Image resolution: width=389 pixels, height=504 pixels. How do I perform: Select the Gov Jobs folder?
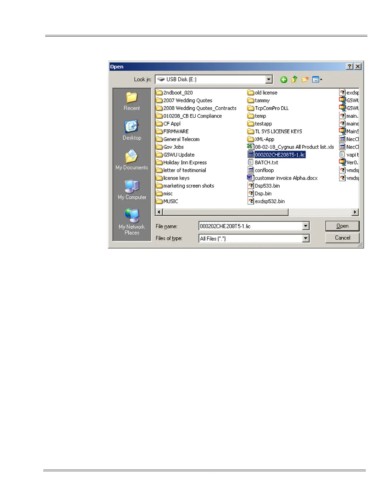tap(170, 147)
